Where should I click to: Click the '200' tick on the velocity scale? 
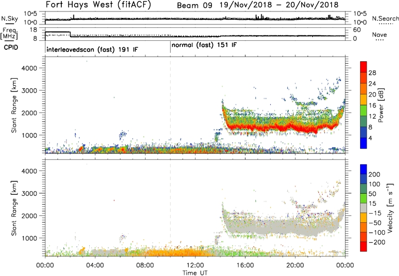374,174
